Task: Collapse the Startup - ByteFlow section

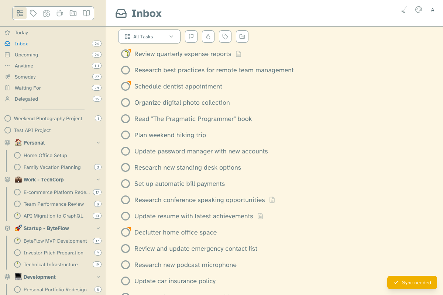Action: pyautogui.click(x=98, y=228)
